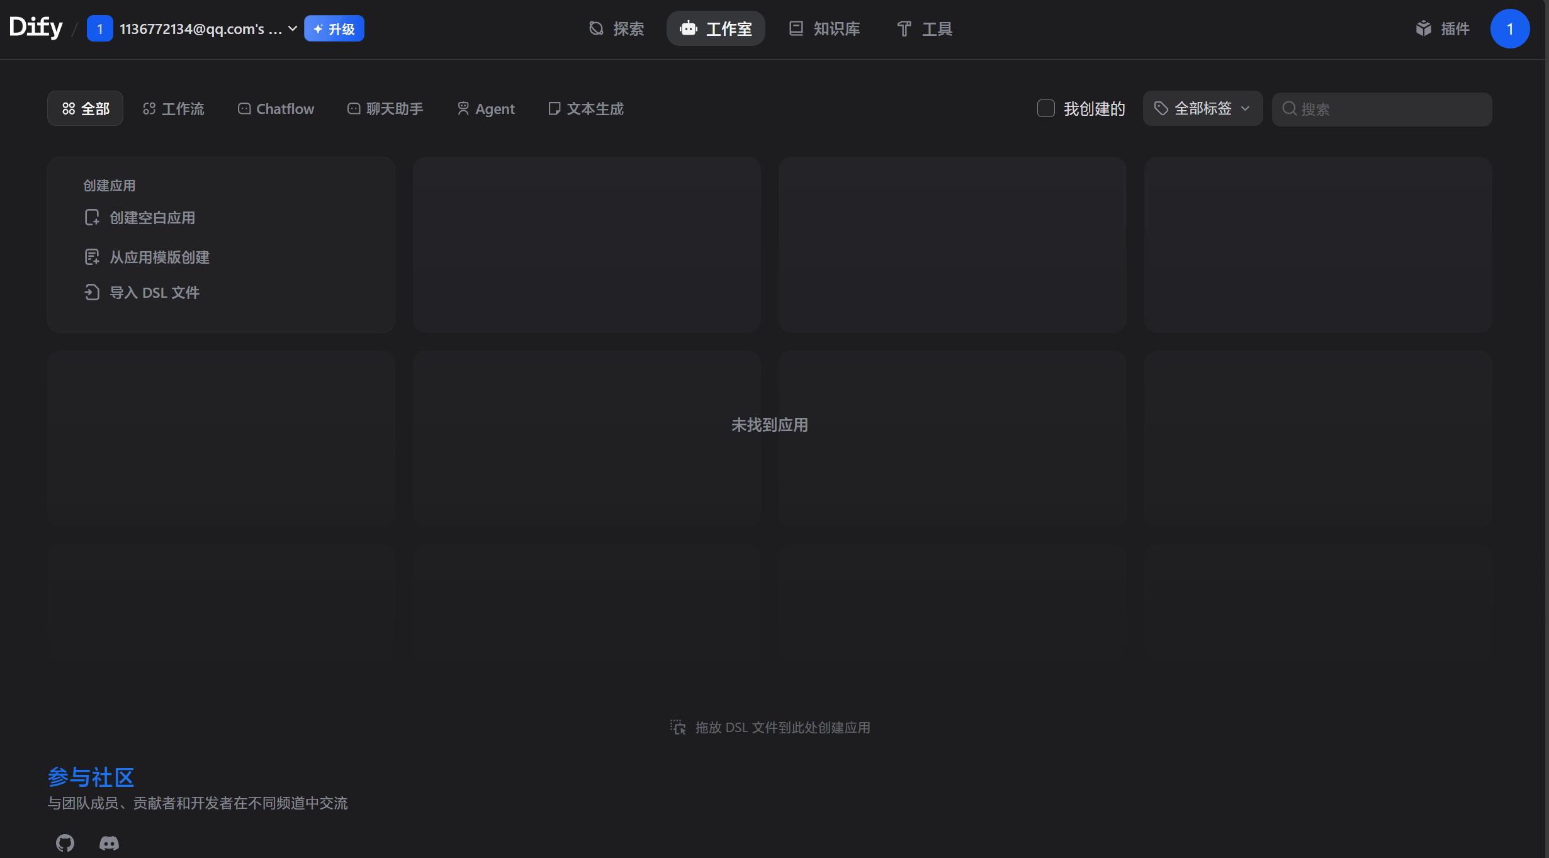Screen dimensions: 1549x858
Task: Click 导入 DSL 文件 option
Action: coord(154,293)
